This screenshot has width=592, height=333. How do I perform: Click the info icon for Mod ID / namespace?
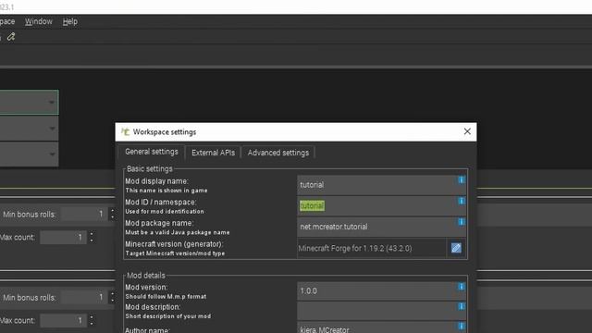pyautogui.click(x=462, y=201)
